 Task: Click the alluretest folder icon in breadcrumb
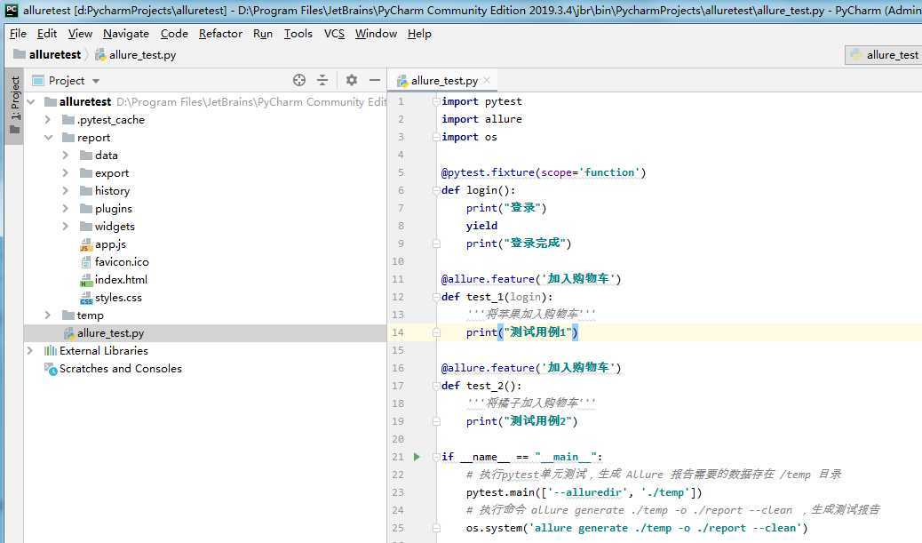point(20,54)
